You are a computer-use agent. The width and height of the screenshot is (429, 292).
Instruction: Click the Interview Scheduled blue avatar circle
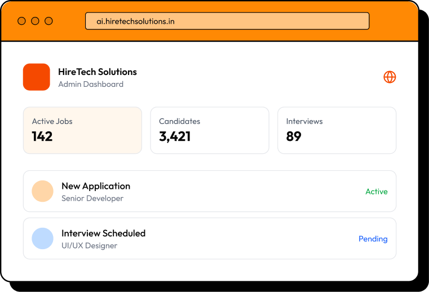pos(43,238)
